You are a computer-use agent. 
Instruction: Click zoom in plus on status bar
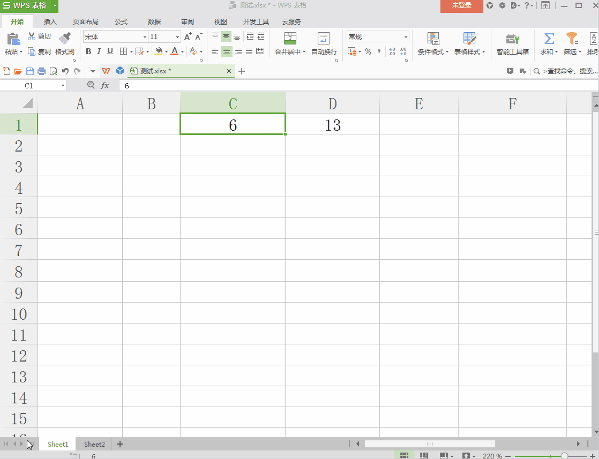click(x=593, y=456)
